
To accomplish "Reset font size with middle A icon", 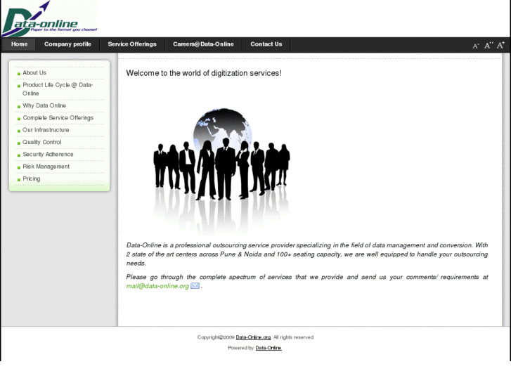I will (489, 45).
